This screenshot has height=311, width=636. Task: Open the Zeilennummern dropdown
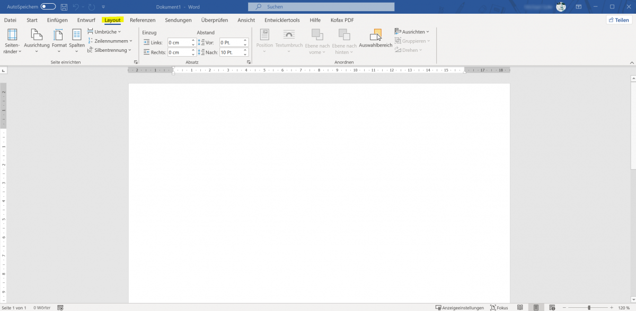pos(111,41)
